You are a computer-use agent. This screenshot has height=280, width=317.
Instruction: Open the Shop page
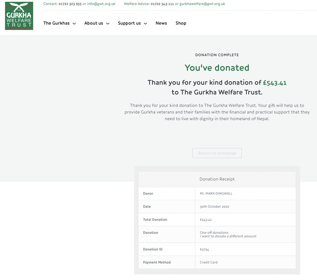tap(181, 23)
